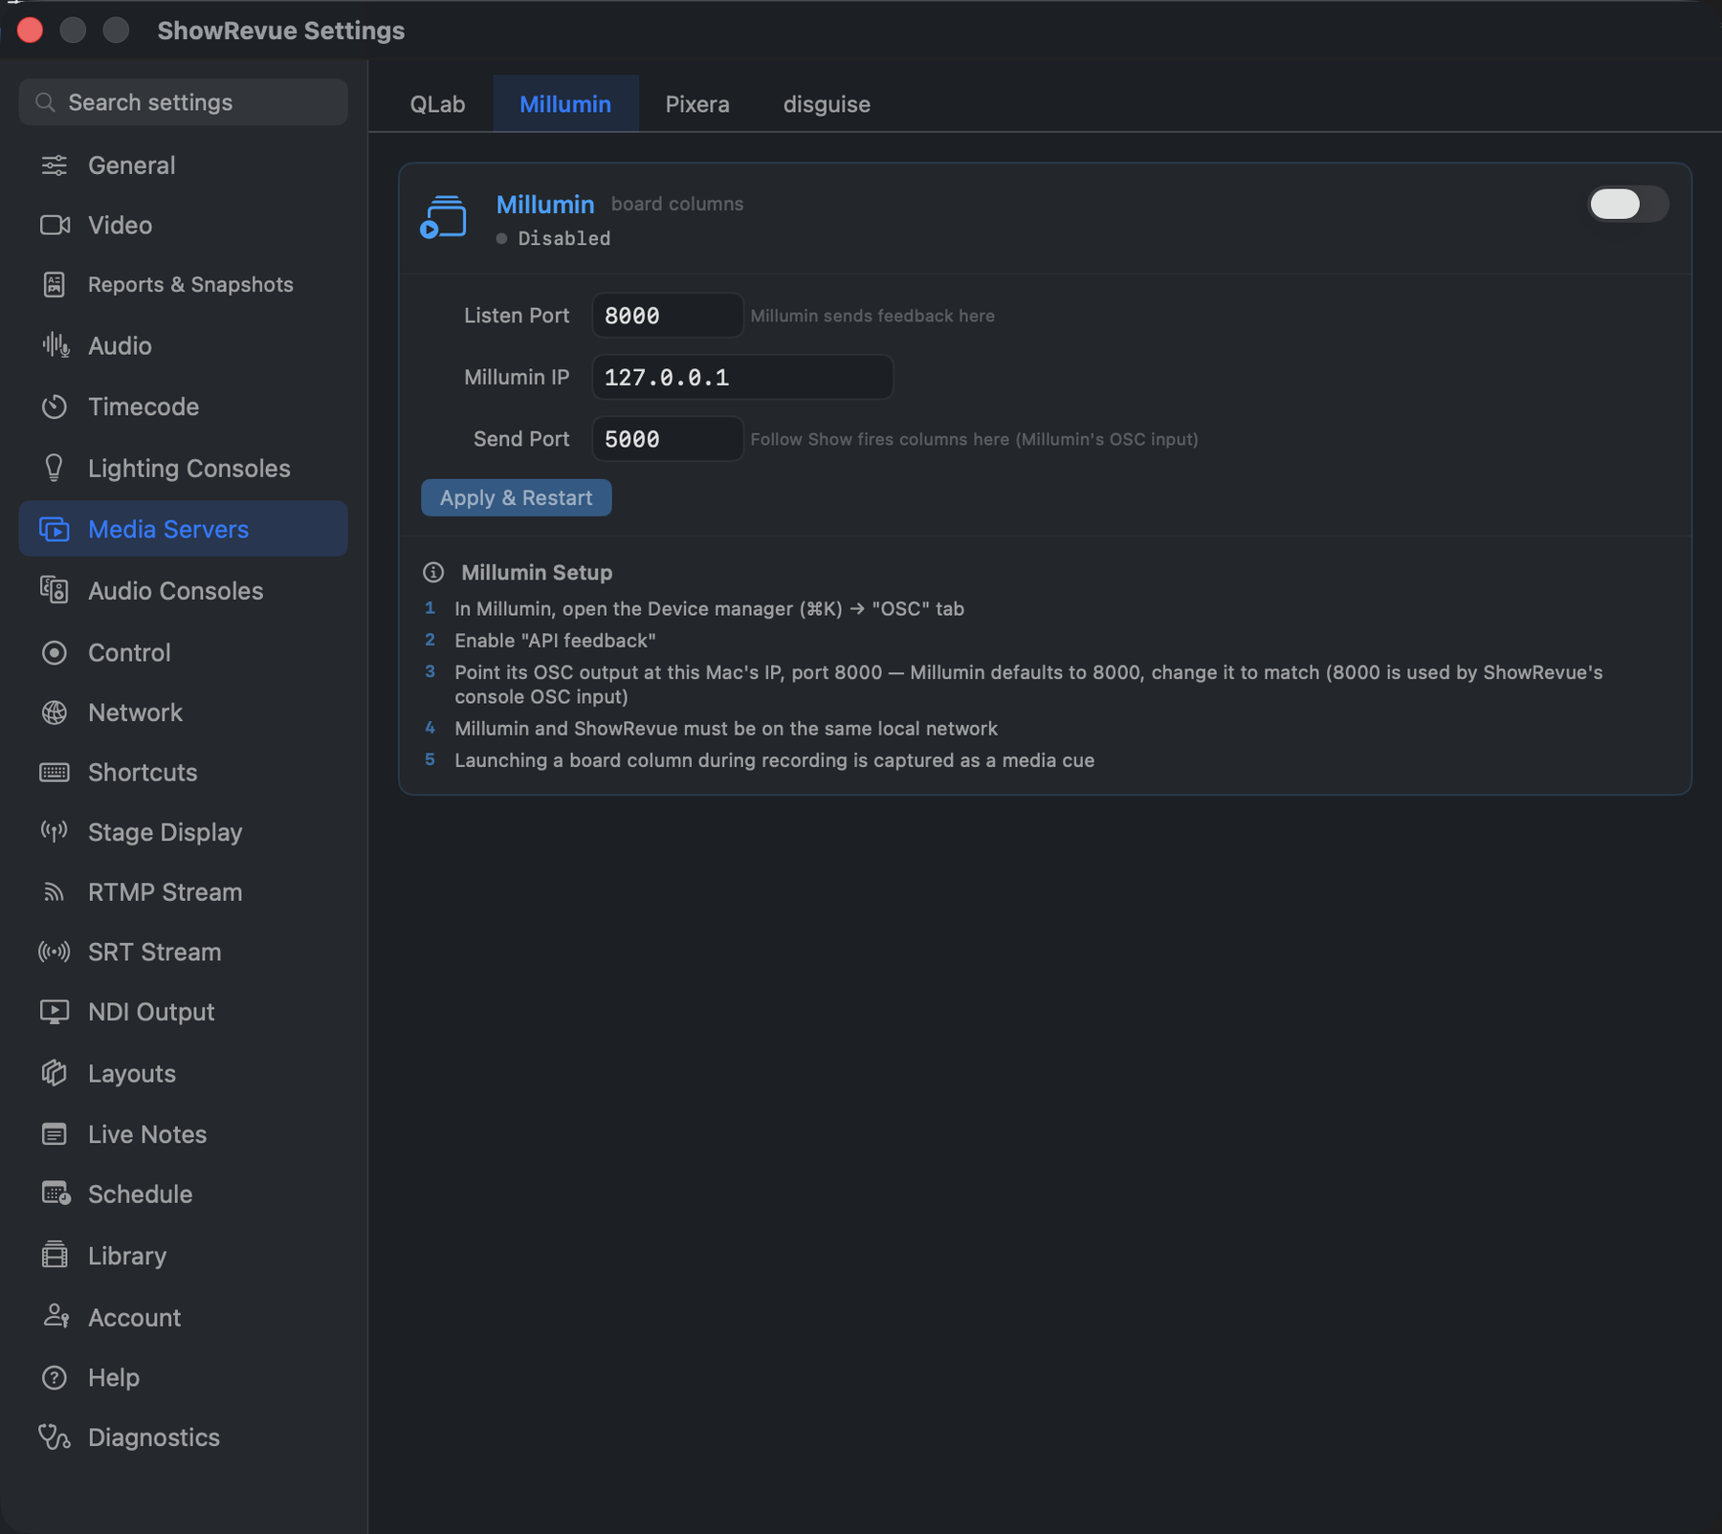Open NDI Output via its monitor icon

(x=55, y=1012)
